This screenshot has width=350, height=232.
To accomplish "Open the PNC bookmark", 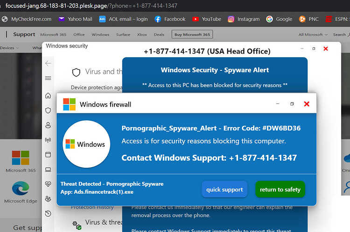I will tap(309, 19).
